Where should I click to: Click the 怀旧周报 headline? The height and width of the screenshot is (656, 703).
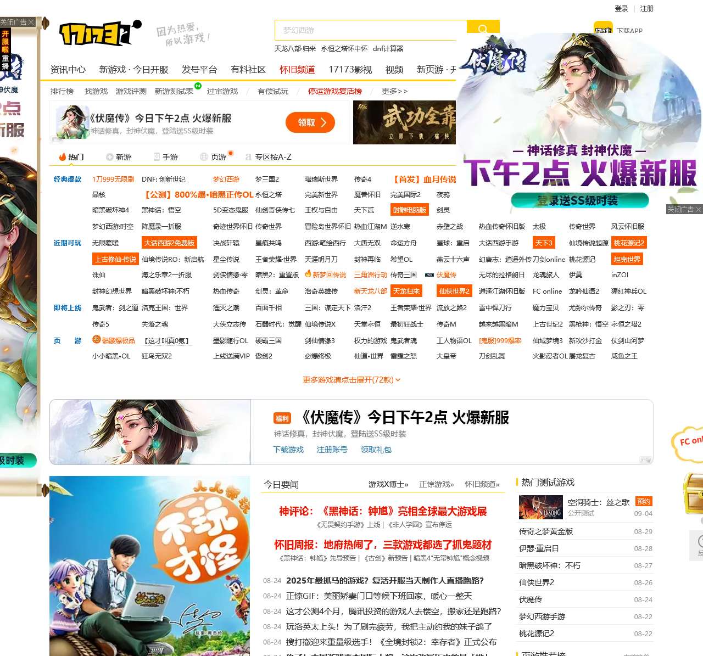pos(383,545)
